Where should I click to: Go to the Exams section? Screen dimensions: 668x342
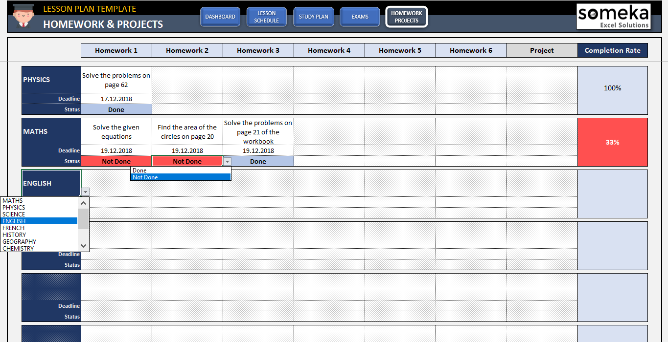click(360, 16)
